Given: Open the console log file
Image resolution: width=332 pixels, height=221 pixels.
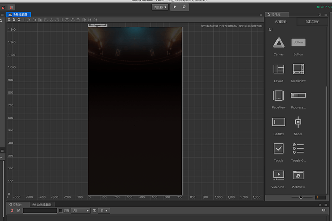Looking at the screenshot, I should pyautogui.click(x=19, y=210).
